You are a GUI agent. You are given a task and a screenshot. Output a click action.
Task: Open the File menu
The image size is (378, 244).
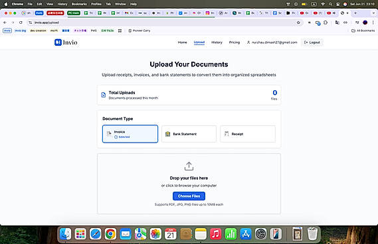[x=30, y=4]
